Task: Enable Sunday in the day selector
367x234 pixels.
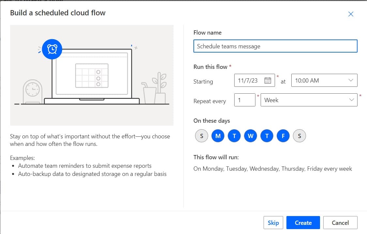Action: [x=201, y=136]
